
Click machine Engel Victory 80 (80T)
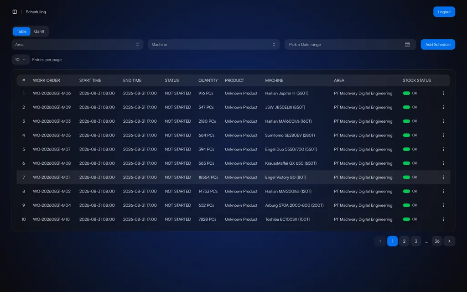coord(285,177)
